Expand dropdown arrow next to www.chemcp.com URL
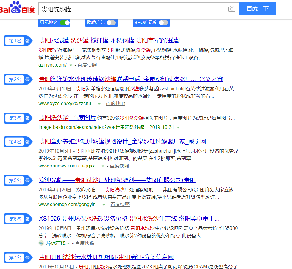This screenshot has height=269, width=292. pos(104,205)
